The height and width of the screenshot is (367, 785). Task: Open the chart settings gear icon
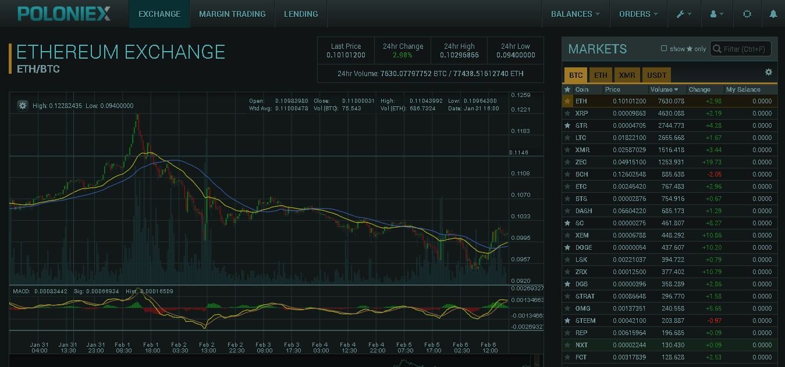[x=23, y=105]
